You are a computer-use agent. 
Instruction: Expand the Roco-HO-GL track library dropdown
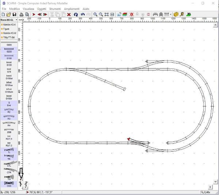pos(16,20)
